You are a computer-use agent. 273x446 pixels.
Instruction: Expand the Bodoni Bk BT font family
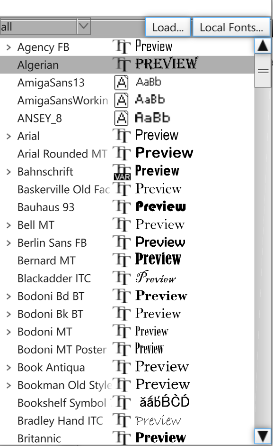point(9,314)
